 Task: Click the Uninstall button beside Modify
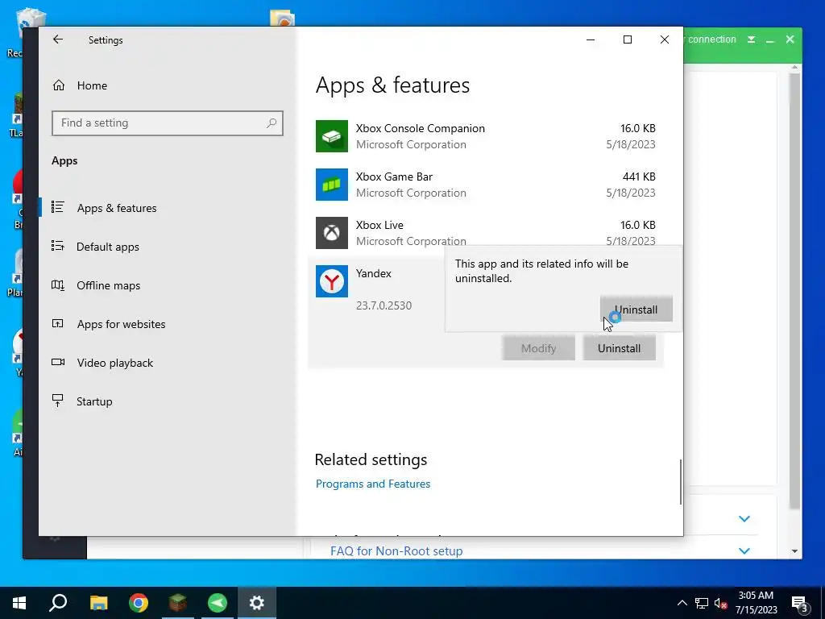[x=620, y=348]
